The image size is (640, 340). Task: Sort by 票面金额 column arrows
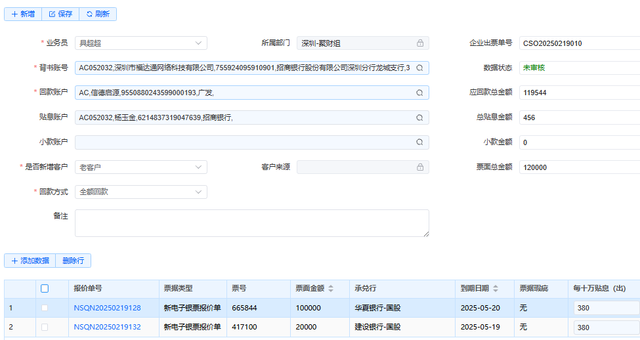331,289
